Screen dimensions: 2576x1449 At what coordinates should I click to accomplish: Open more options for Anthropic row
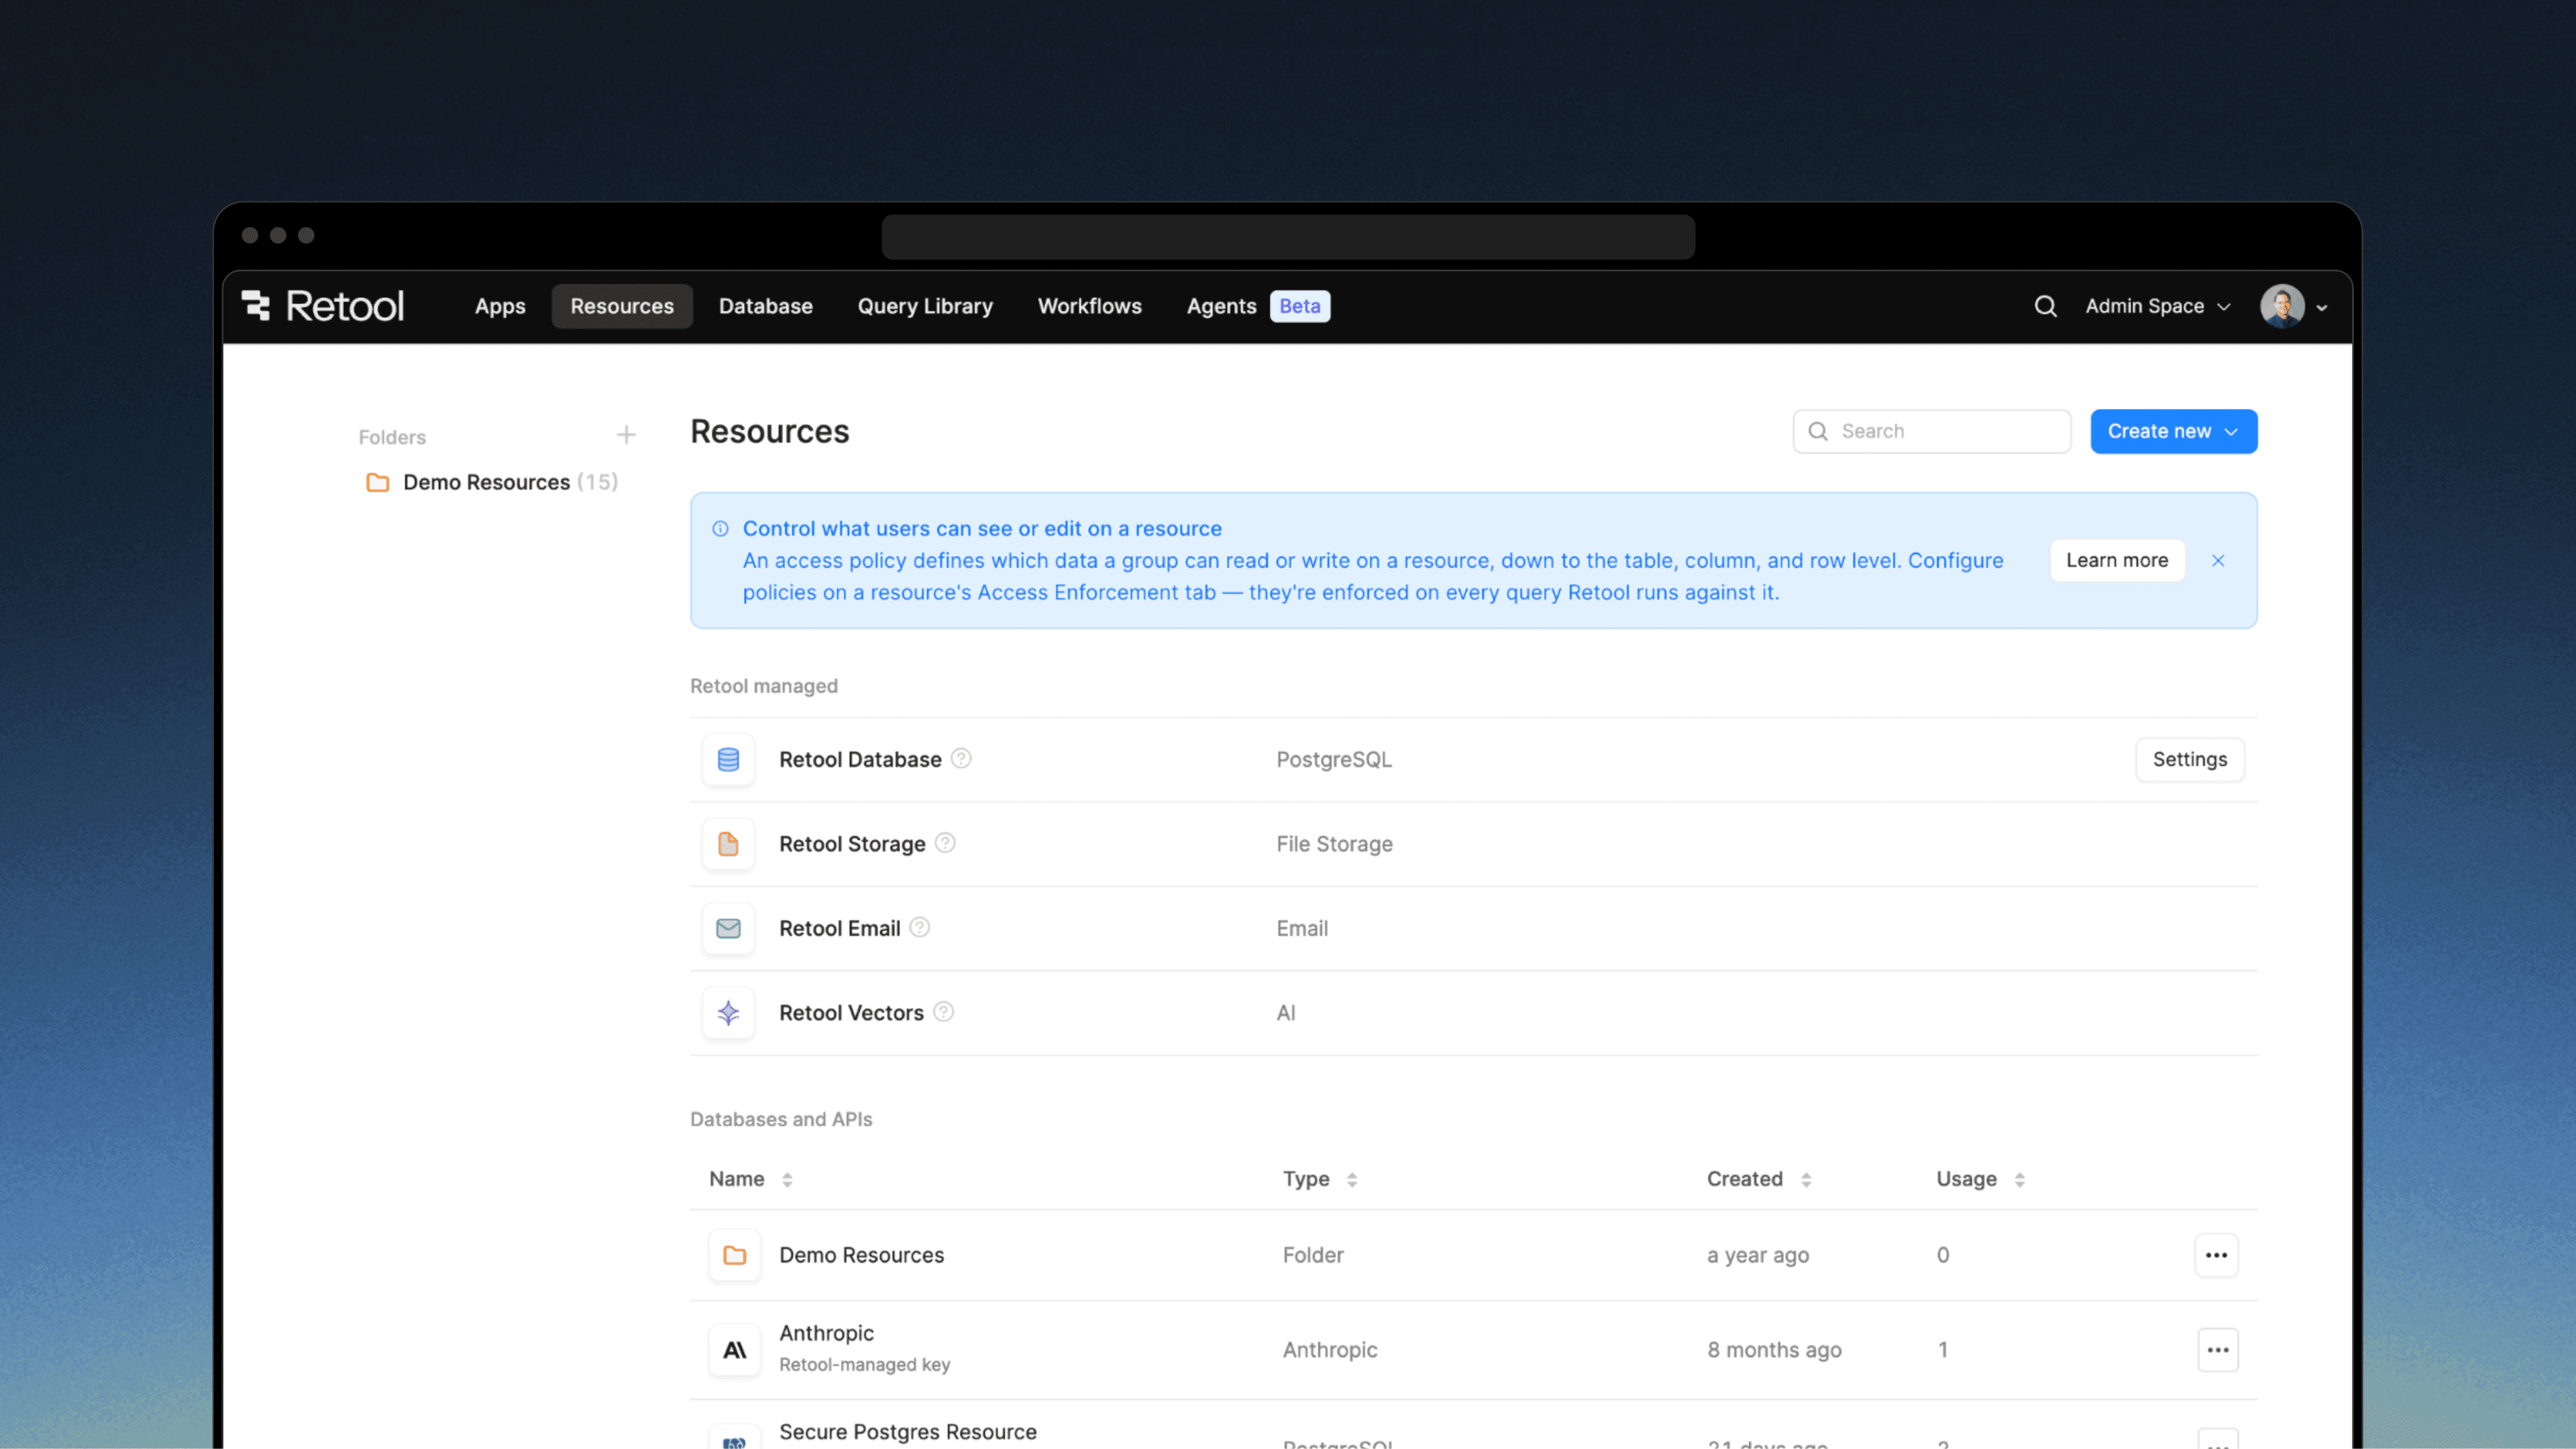coord(2218,1350)
